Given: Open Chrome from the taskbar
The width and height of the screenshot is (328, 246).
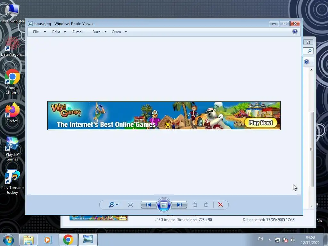Looking at the screenshot, I should point(68,240).
